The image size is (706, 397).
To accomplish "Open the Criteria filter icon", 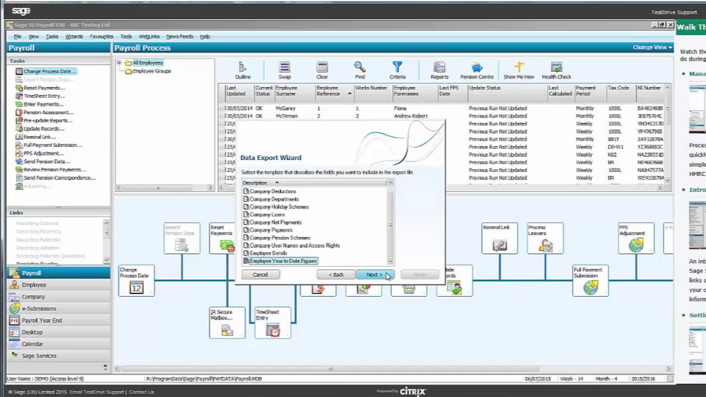I will pyautogui.click(x=397, y=71).
